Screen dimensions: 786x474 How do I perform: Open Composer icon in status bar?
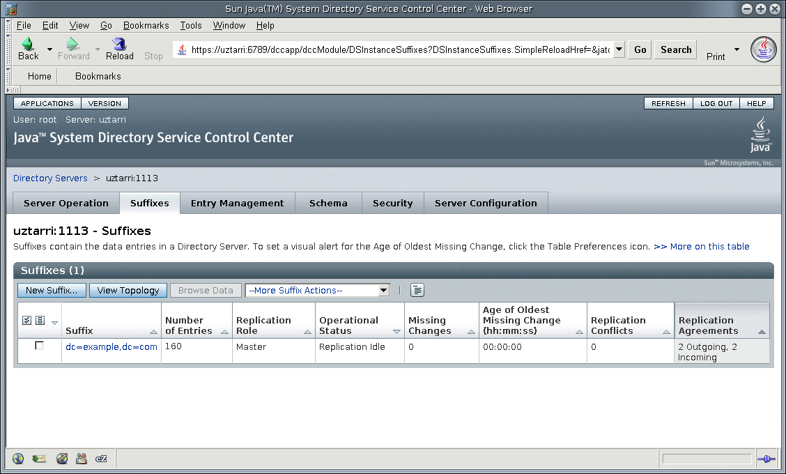click(61, 459)
